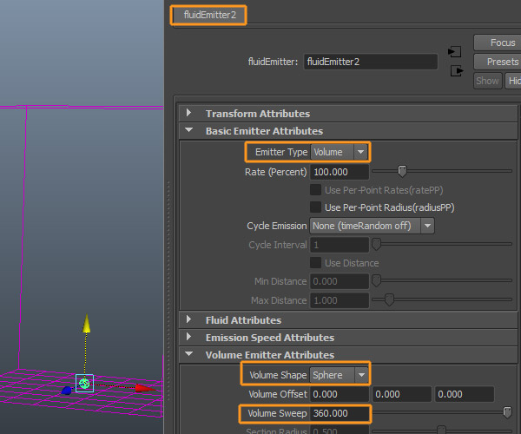
Task: Edit the fluidEmitter name field
Action: (x=371, y=62)
